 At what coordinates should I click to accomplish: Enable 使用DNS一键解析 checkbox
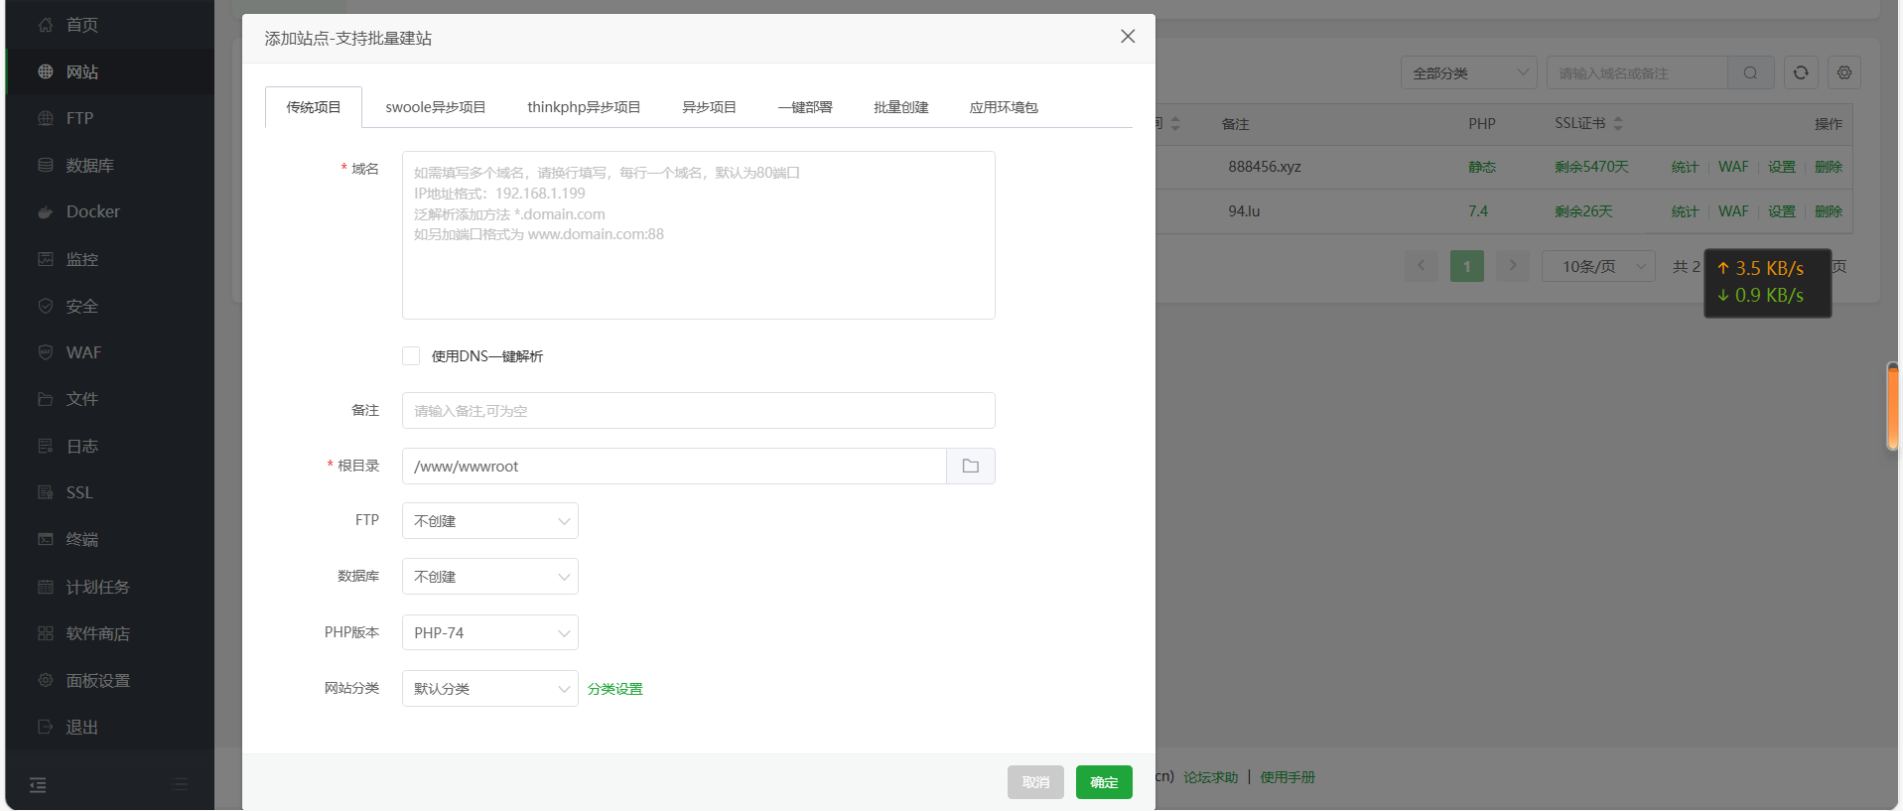(x=411, y=356)
